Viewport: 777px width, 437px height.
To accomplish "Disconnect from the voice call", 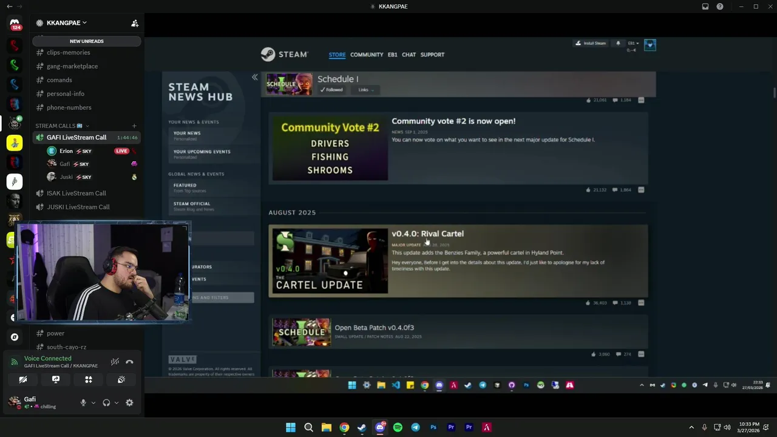I will (x=129, y=362).
